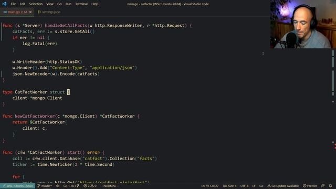Screen dimensions: 336x189
Task: Click the Go 1.18.1 version indicator
Action: [x=71, y=186]
